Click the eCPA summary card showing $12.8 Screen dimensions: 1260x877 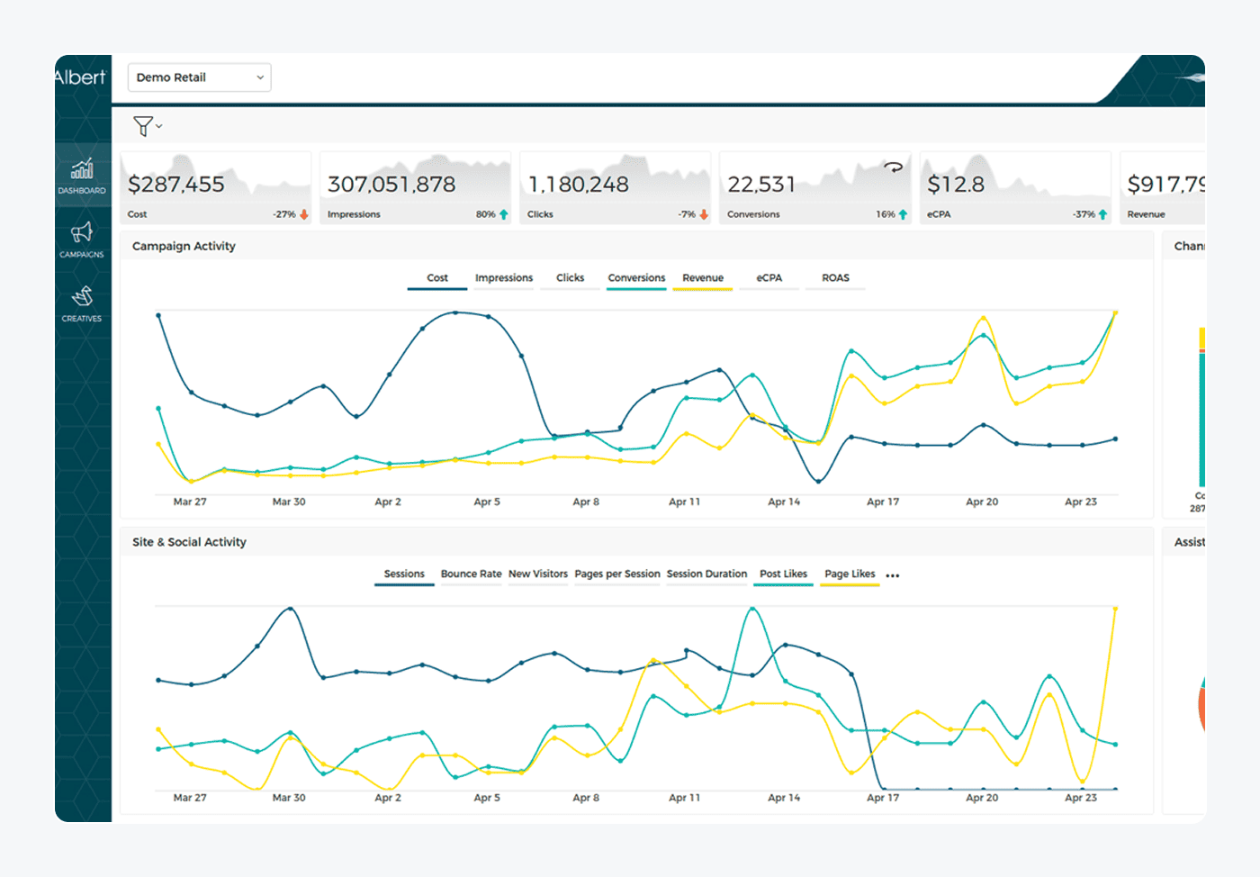point(1015,188)
